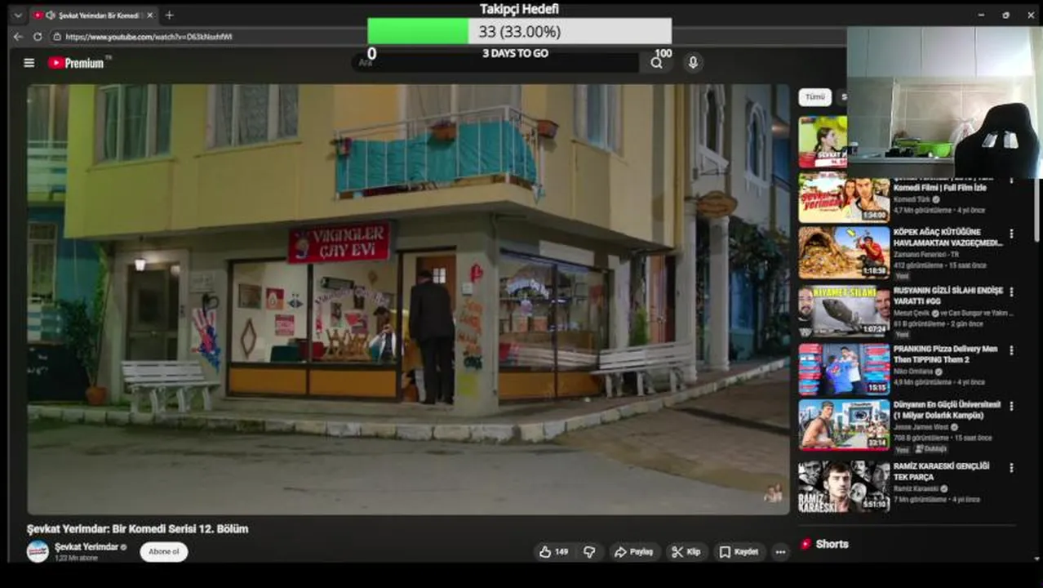Open options menu for RAMİZ KARAESKİ video
This screenshot has width=1043, height=588.
(x=1011, y=468)
